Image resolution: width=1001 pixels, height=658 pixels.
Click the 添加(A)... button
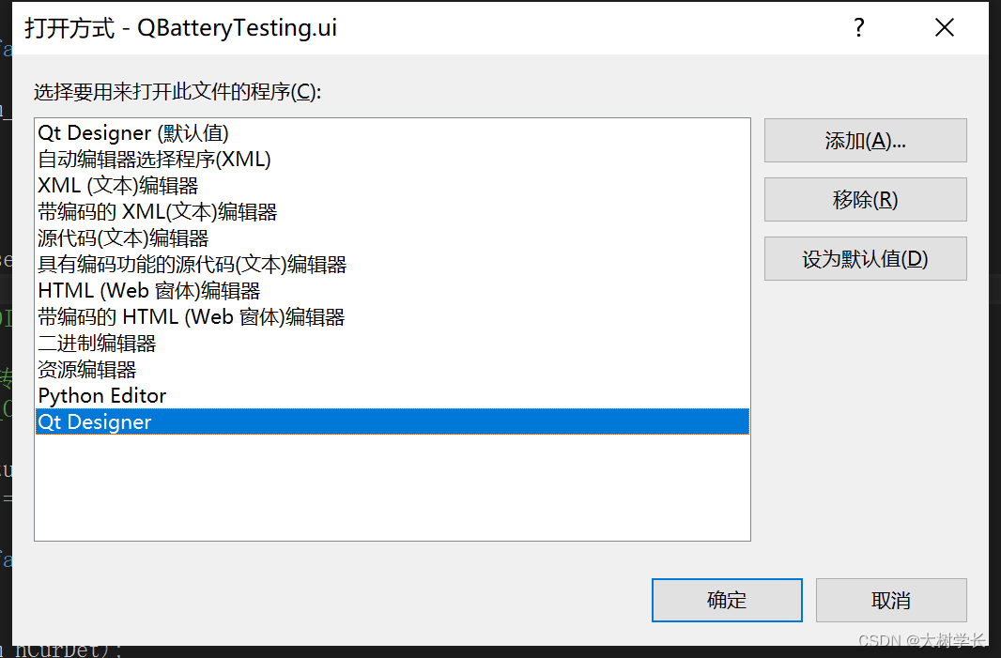tap(864, 140)
